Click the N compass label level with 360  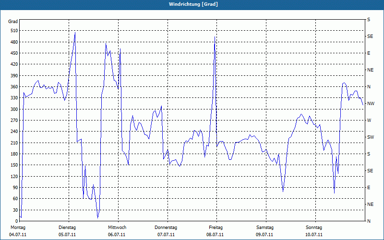pos(369,87)
